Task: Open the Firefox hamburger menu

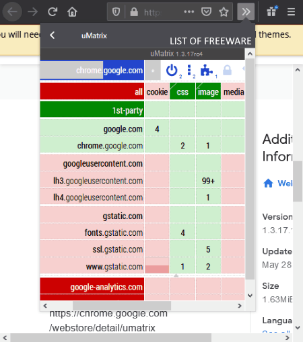Action: coord(291,12)
